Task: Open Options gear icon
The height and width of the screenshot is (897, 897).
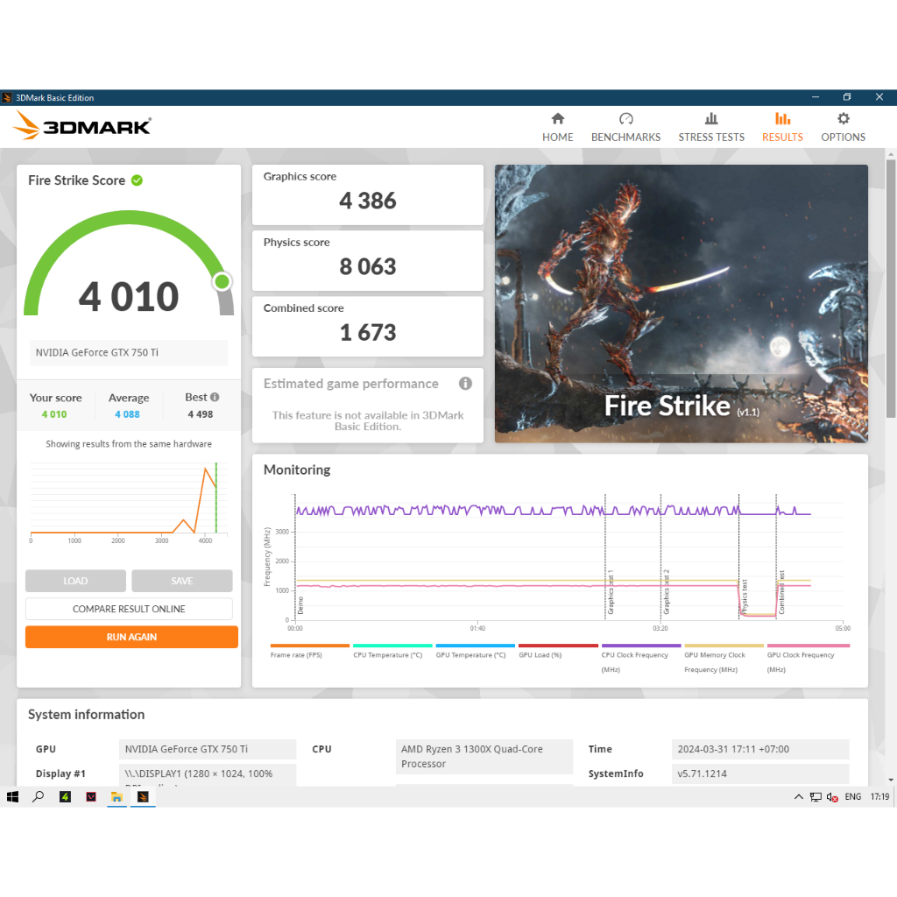Action: click(x=843, y=119)
